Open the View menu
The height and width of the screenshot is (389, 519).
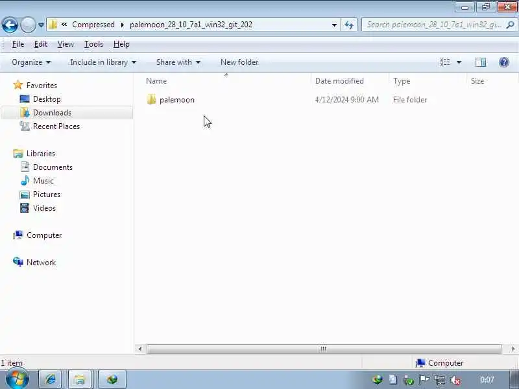[66, 44]
